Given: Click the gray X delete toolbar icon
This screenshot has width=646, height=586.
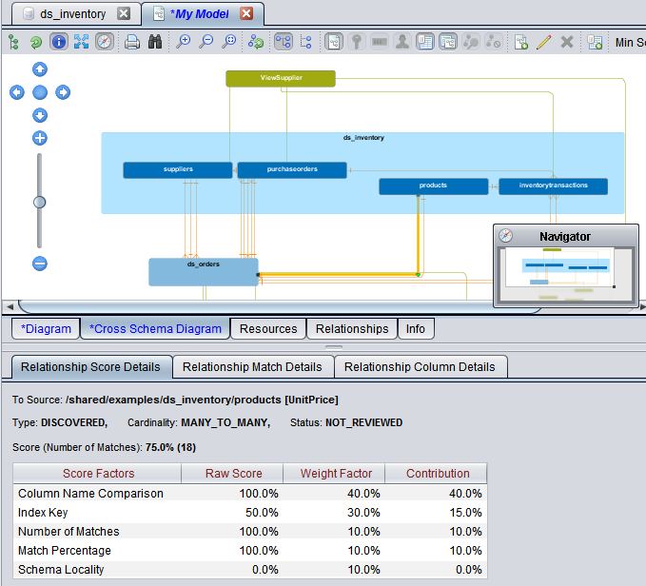Looking at the screenshot, I should pyautogui.click(x=567, y=42).
